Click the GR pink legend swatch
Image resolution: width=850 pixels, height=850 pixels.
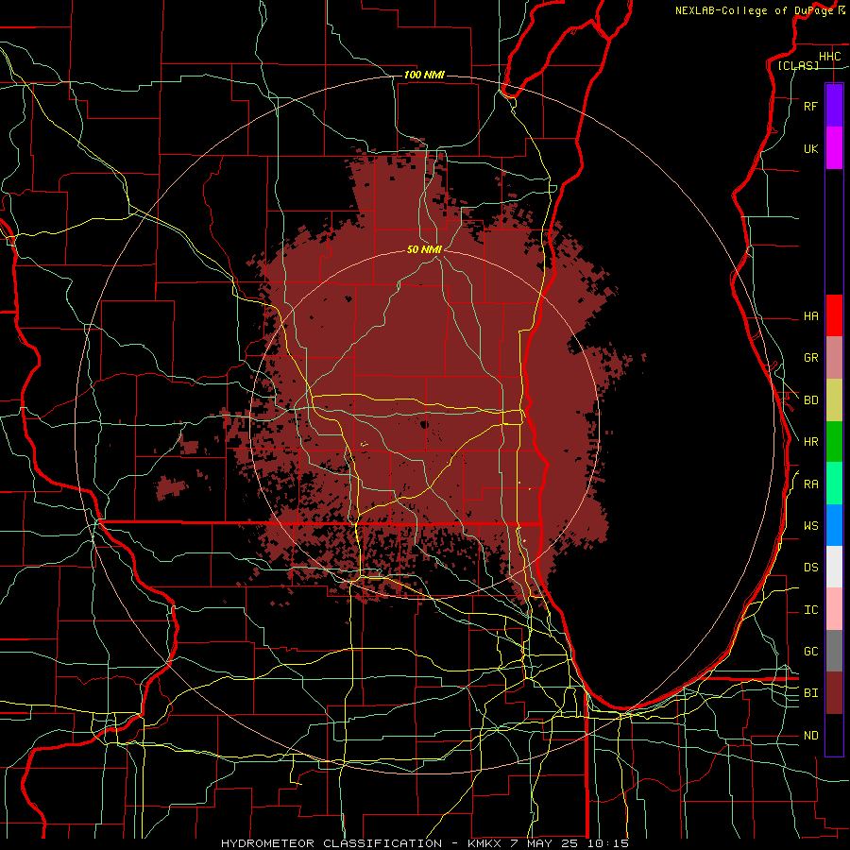coord(834,358)
